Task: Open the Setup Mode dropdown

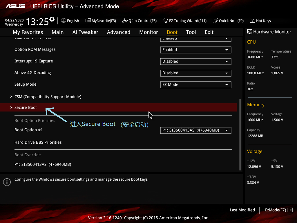Action: [196, 84]
